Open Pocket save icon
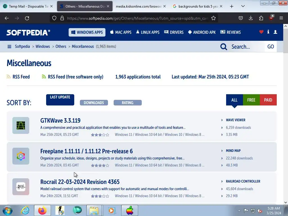The image size is (288, 216). point(241,18)
